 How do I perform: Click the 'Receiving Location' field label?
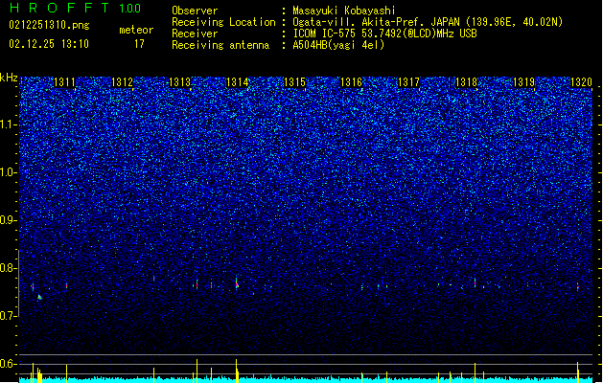point(223,22)
